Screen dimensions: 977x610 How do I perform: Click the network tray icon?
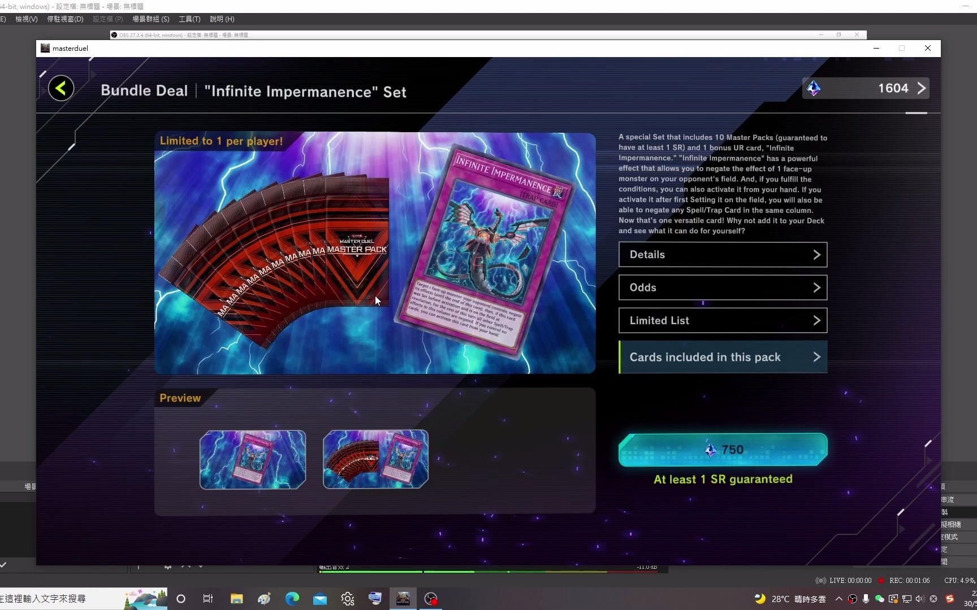906,599
